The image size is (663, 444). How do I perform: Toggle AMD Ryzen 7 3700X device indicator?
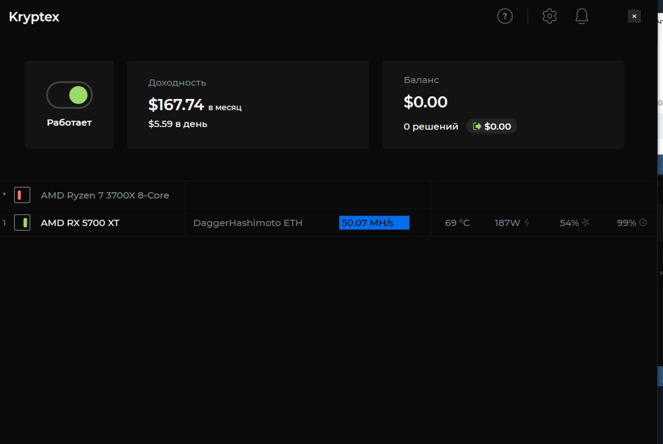[22, 195]
